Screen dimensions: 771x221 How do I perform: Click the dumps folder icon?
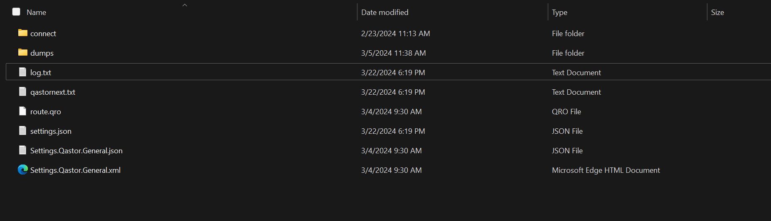23,52
